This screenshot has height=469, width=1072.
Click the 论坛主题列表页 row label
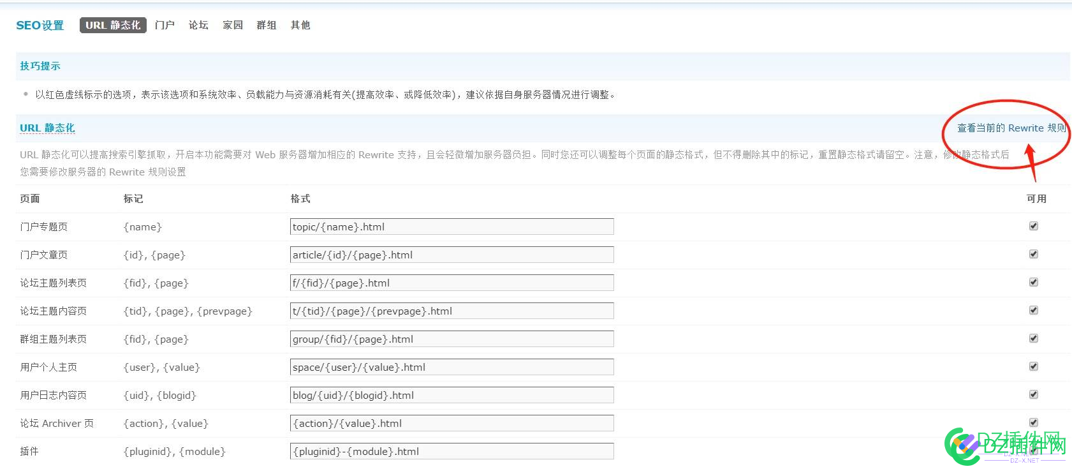(x=53, y=283)
